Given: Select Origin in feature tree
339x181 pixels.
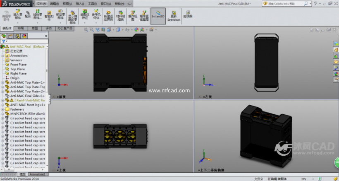Looking at the screenshot, I should coord(15,78).
